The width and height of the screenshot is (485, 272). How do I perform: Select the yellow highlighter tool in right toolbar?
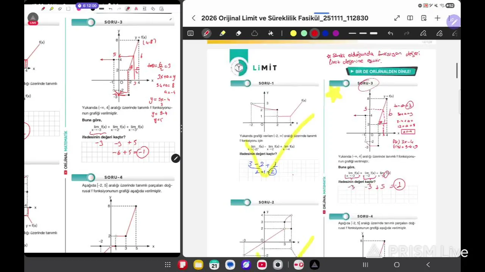pyautogui.click(x=222, y=33)
